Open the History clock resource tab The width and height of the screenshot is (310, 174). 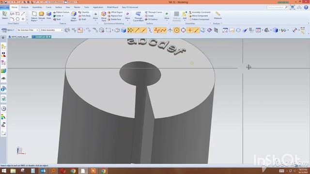[3, 108]
